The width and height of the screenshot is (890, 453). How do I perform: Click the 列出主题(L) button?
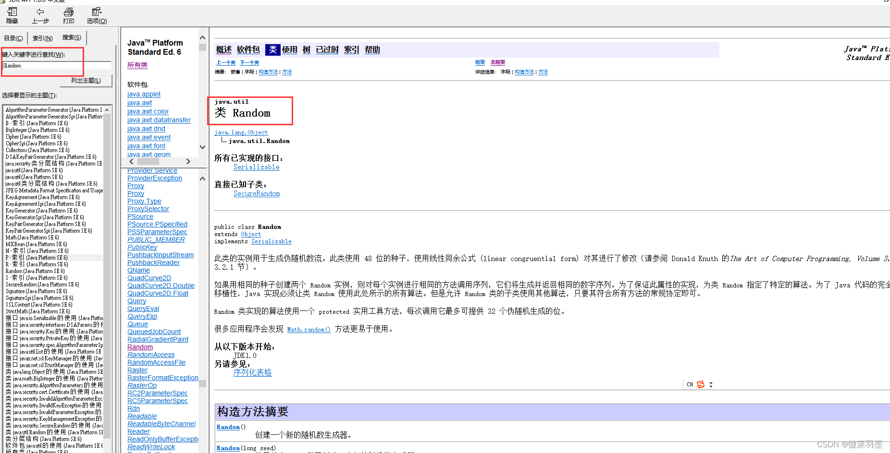86,81
